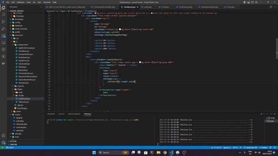Open Customize Layout in title bar

(x=256, y=2)
